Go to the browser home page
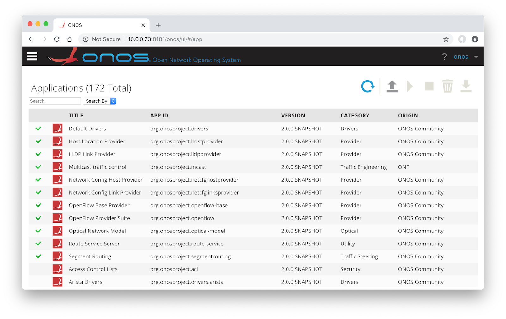Screen dimensions: 506x319 [70, 39]
